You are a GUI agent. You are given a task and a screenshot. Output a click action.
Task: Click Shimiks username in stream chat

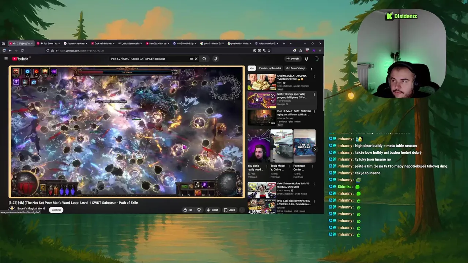coord(344,187)
